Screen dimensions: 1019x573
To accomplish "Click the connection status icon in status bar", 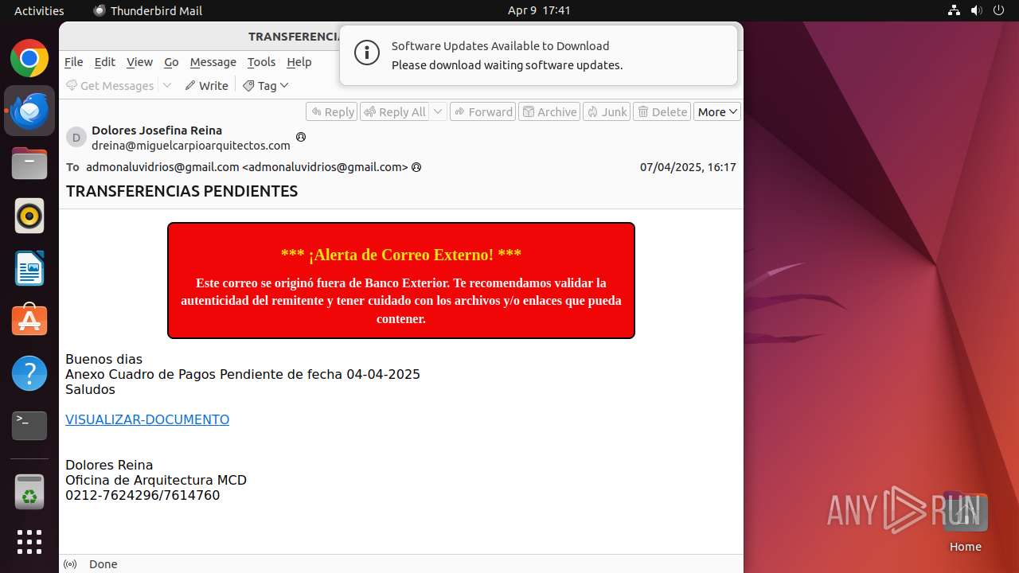I will [x=70, y=564].
